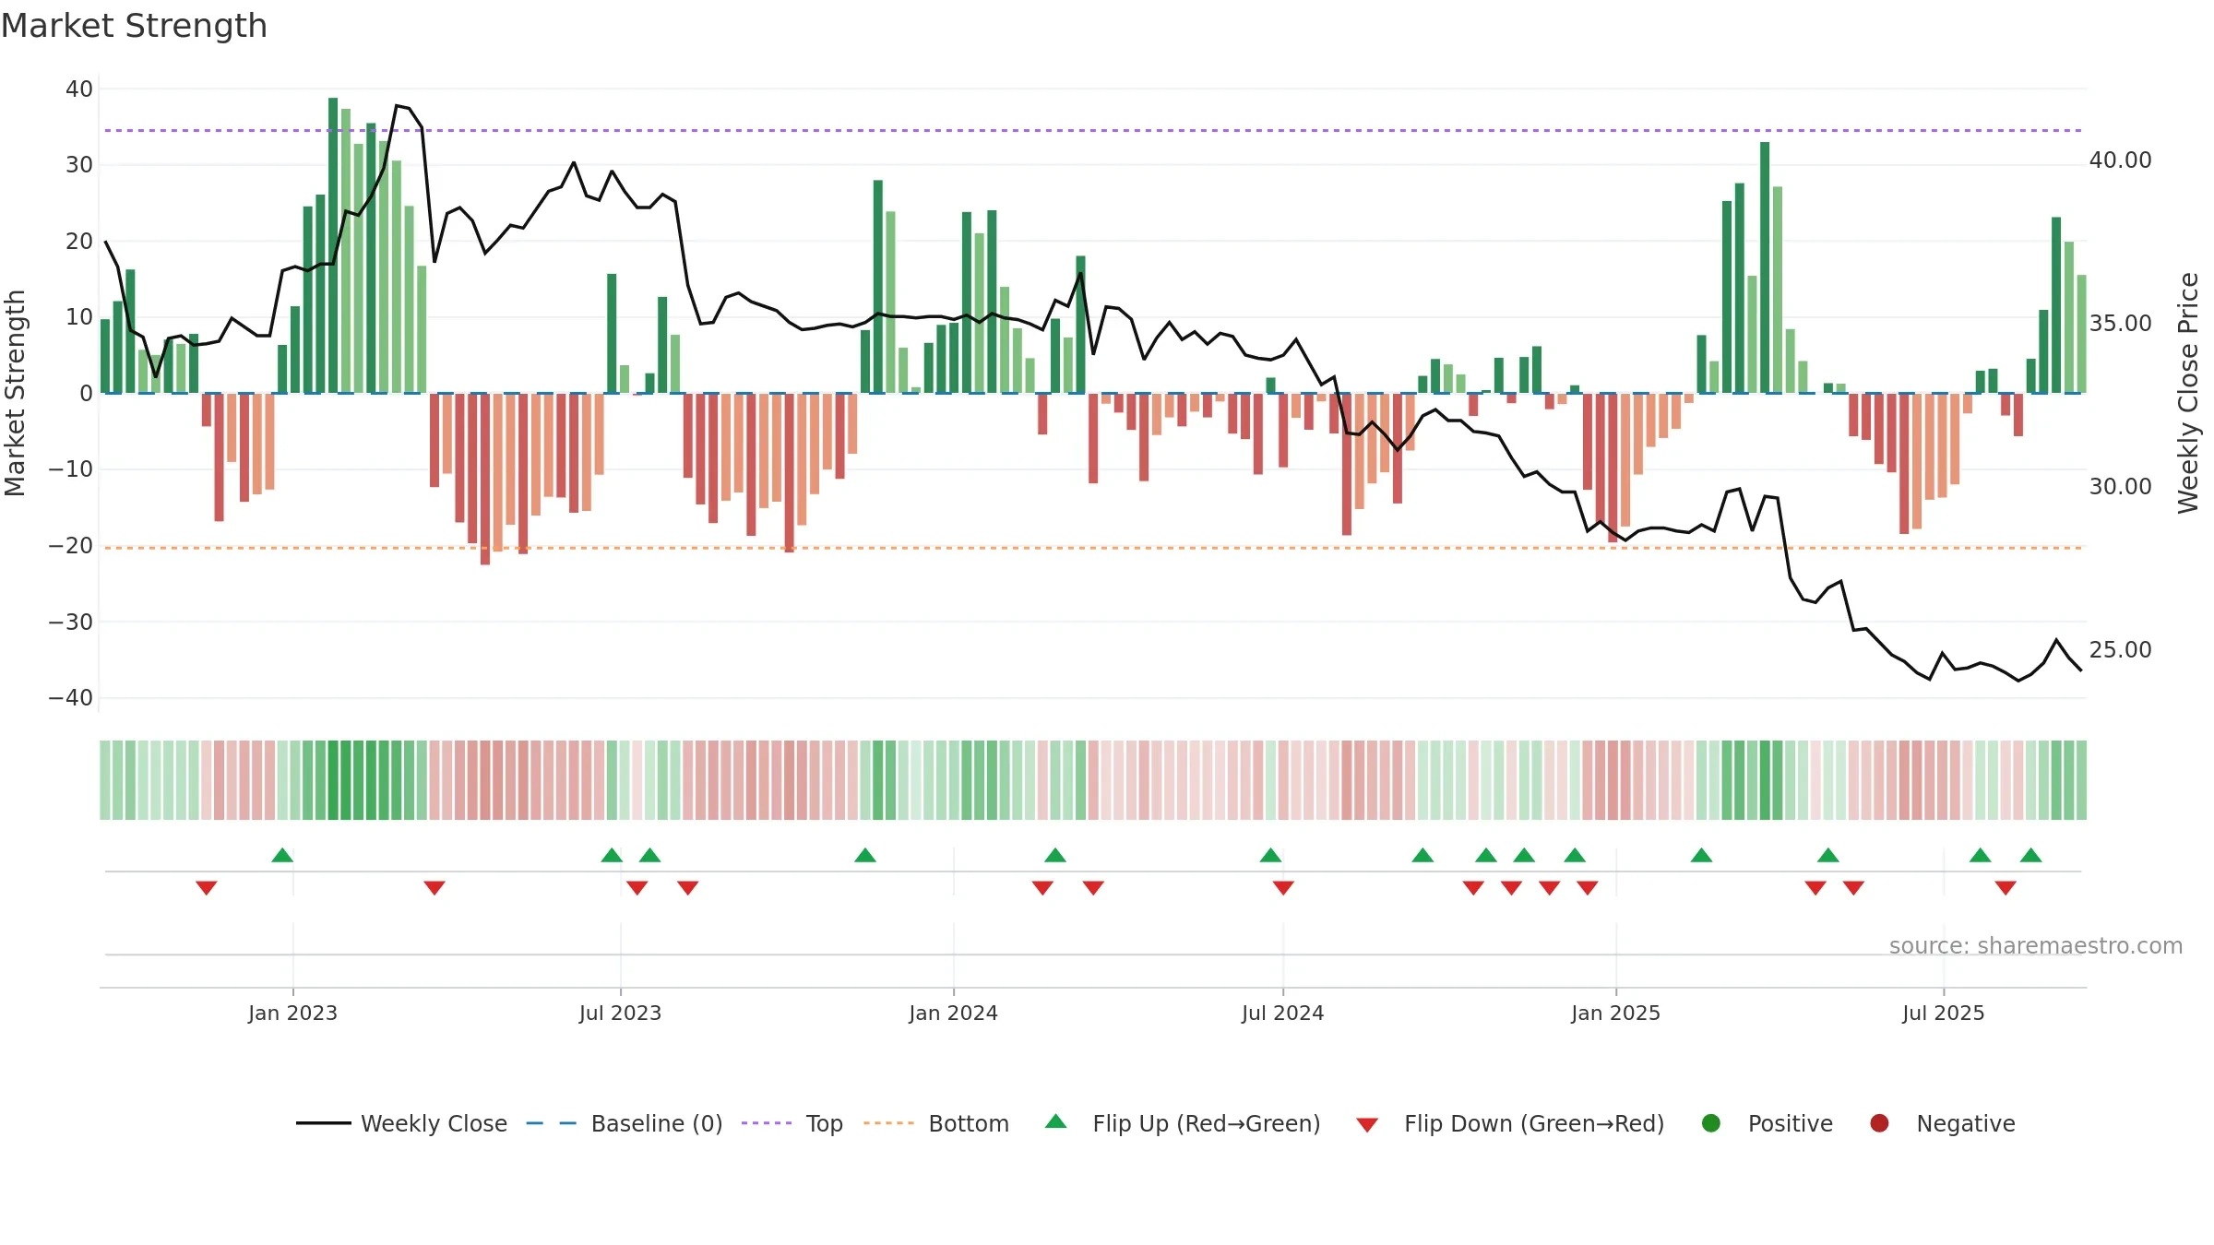Toggle Flip Up (Red→Green) legend entry

(1183, 1123)
